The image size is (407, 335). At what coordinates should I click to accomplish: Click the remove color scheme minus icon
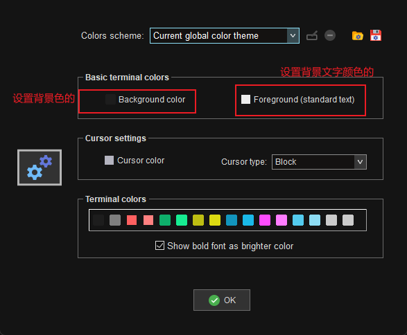click(330, 35)
